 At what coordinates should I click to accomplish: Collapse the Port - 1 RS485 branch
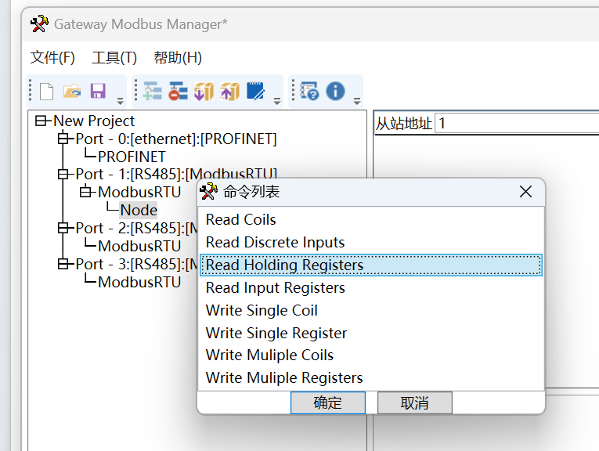(63, 174)
